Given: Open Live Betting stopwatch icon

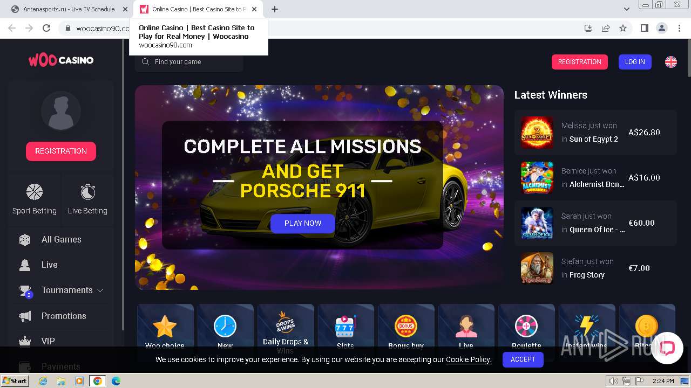Looking at the screenshot, I should coord(87,192).
